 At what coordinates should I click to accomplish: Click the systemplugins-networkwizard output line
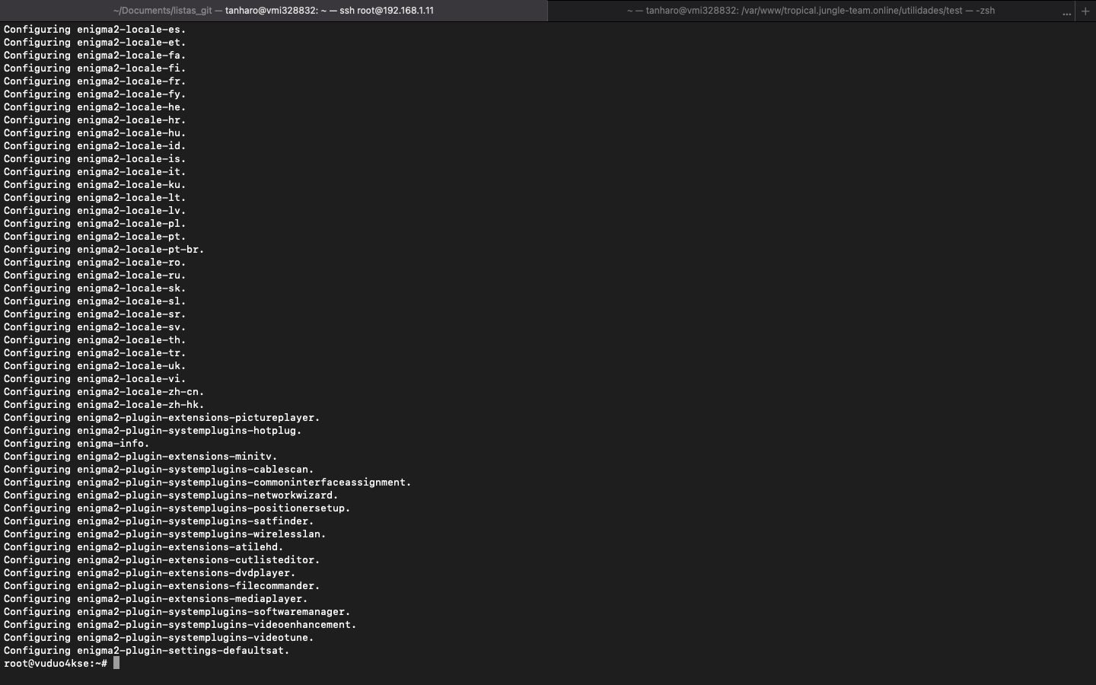(x=171, y=495)
